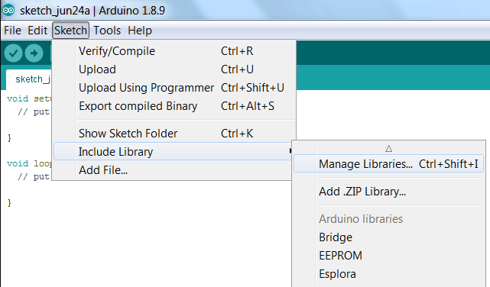Viewport: 490px width, 287px height.
Task: Click 'void' on the setup code line
Action: [18, 99]
